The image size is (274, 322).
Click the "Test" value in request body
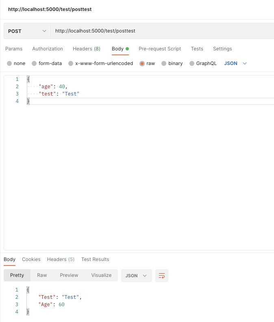point(71,94)
